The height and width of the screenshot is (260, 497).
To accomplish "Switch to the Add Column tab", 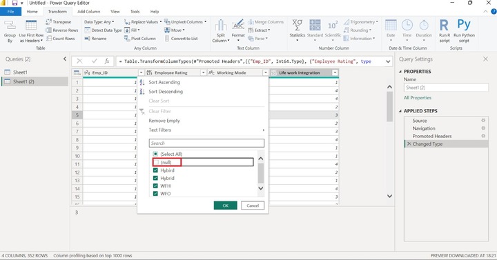I will pos(89,12).
